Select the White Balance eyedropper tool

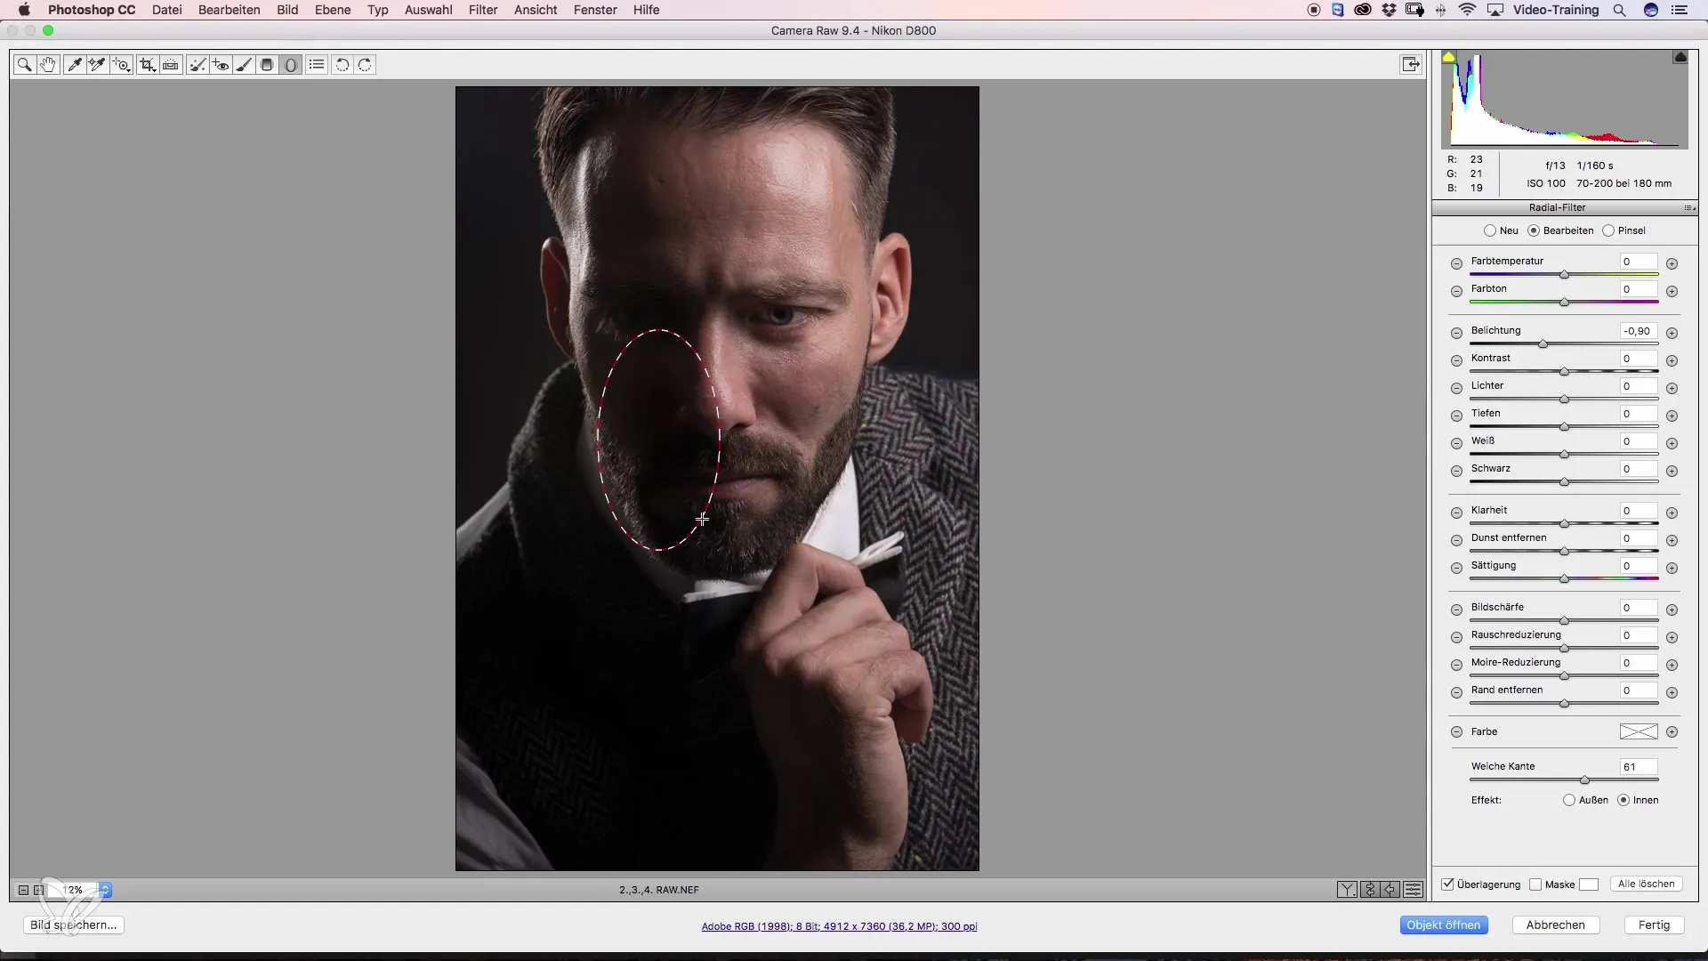[74, 65]
